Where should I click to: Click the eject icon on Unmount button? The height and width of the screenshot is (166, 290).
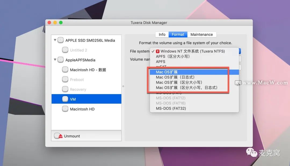pyautogui.click(x=58, y=136)
